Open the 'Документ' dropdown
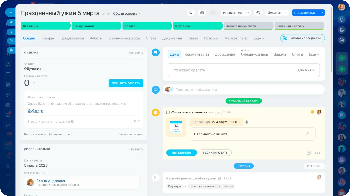The image size is (350, 196). [x=277, y=13]
